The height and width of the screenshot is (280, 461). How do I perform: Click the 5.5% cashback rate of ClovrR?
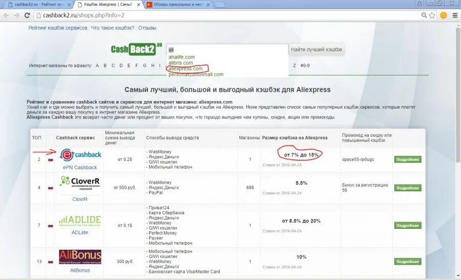click(x=301, y=183)
